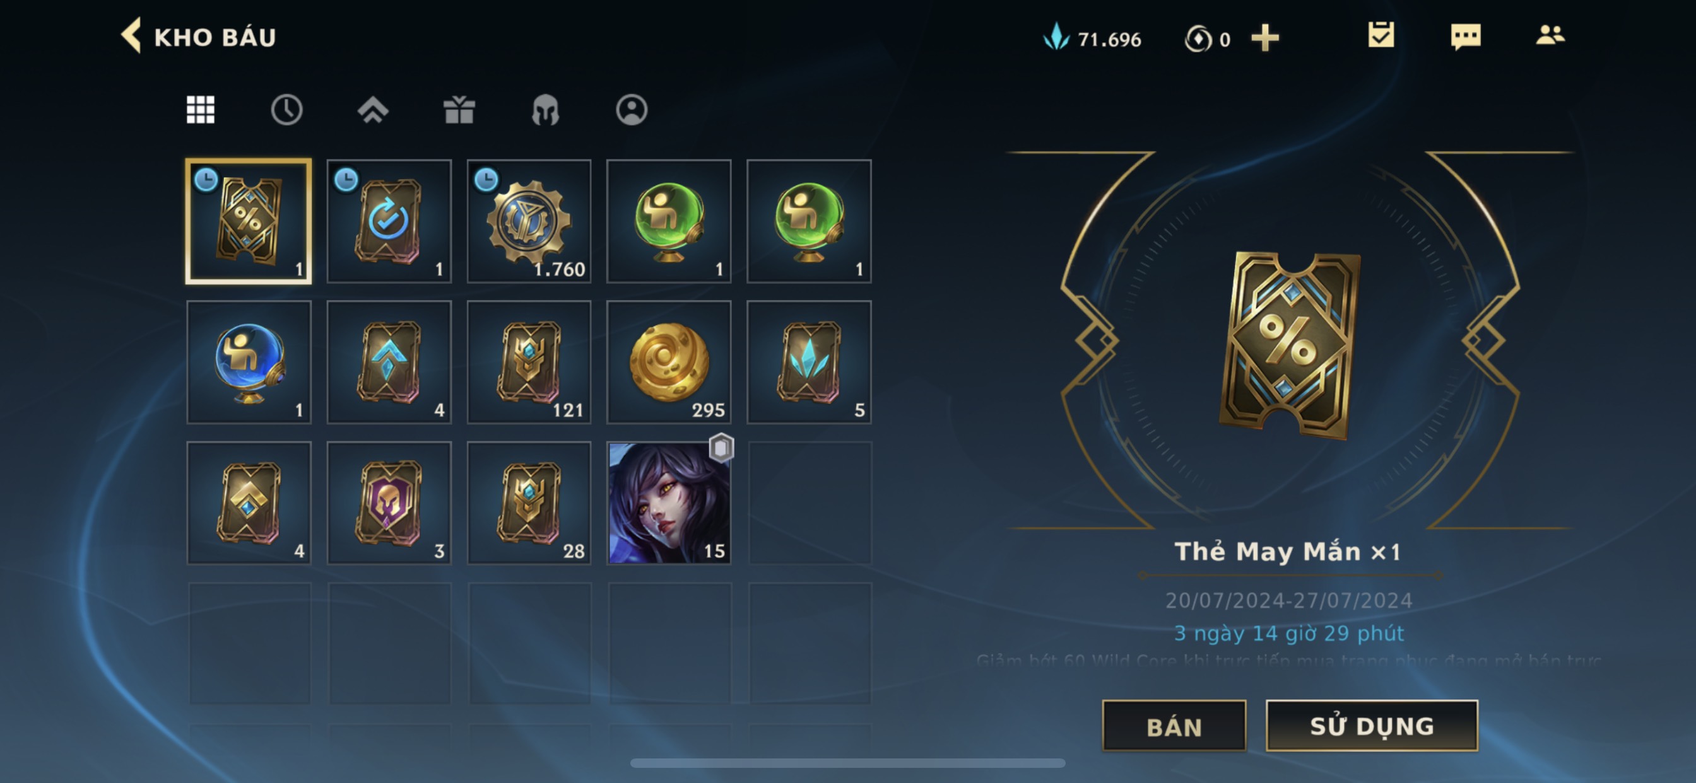Add Wild Cores with plus button

[1264, 38]
